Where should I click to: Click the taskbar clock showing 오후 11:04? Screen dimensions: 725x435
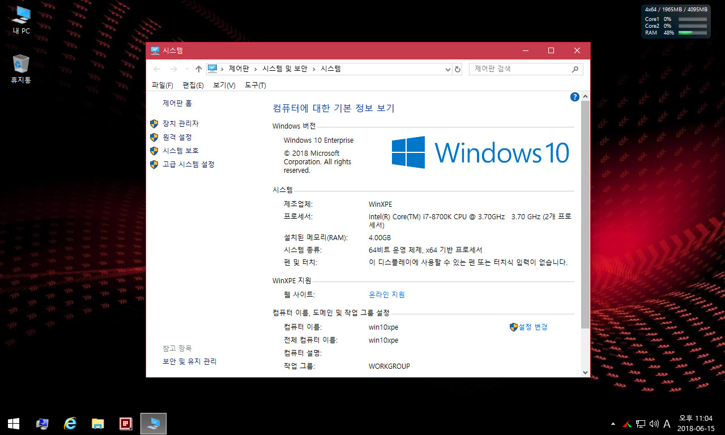click(x=695, y=423)
